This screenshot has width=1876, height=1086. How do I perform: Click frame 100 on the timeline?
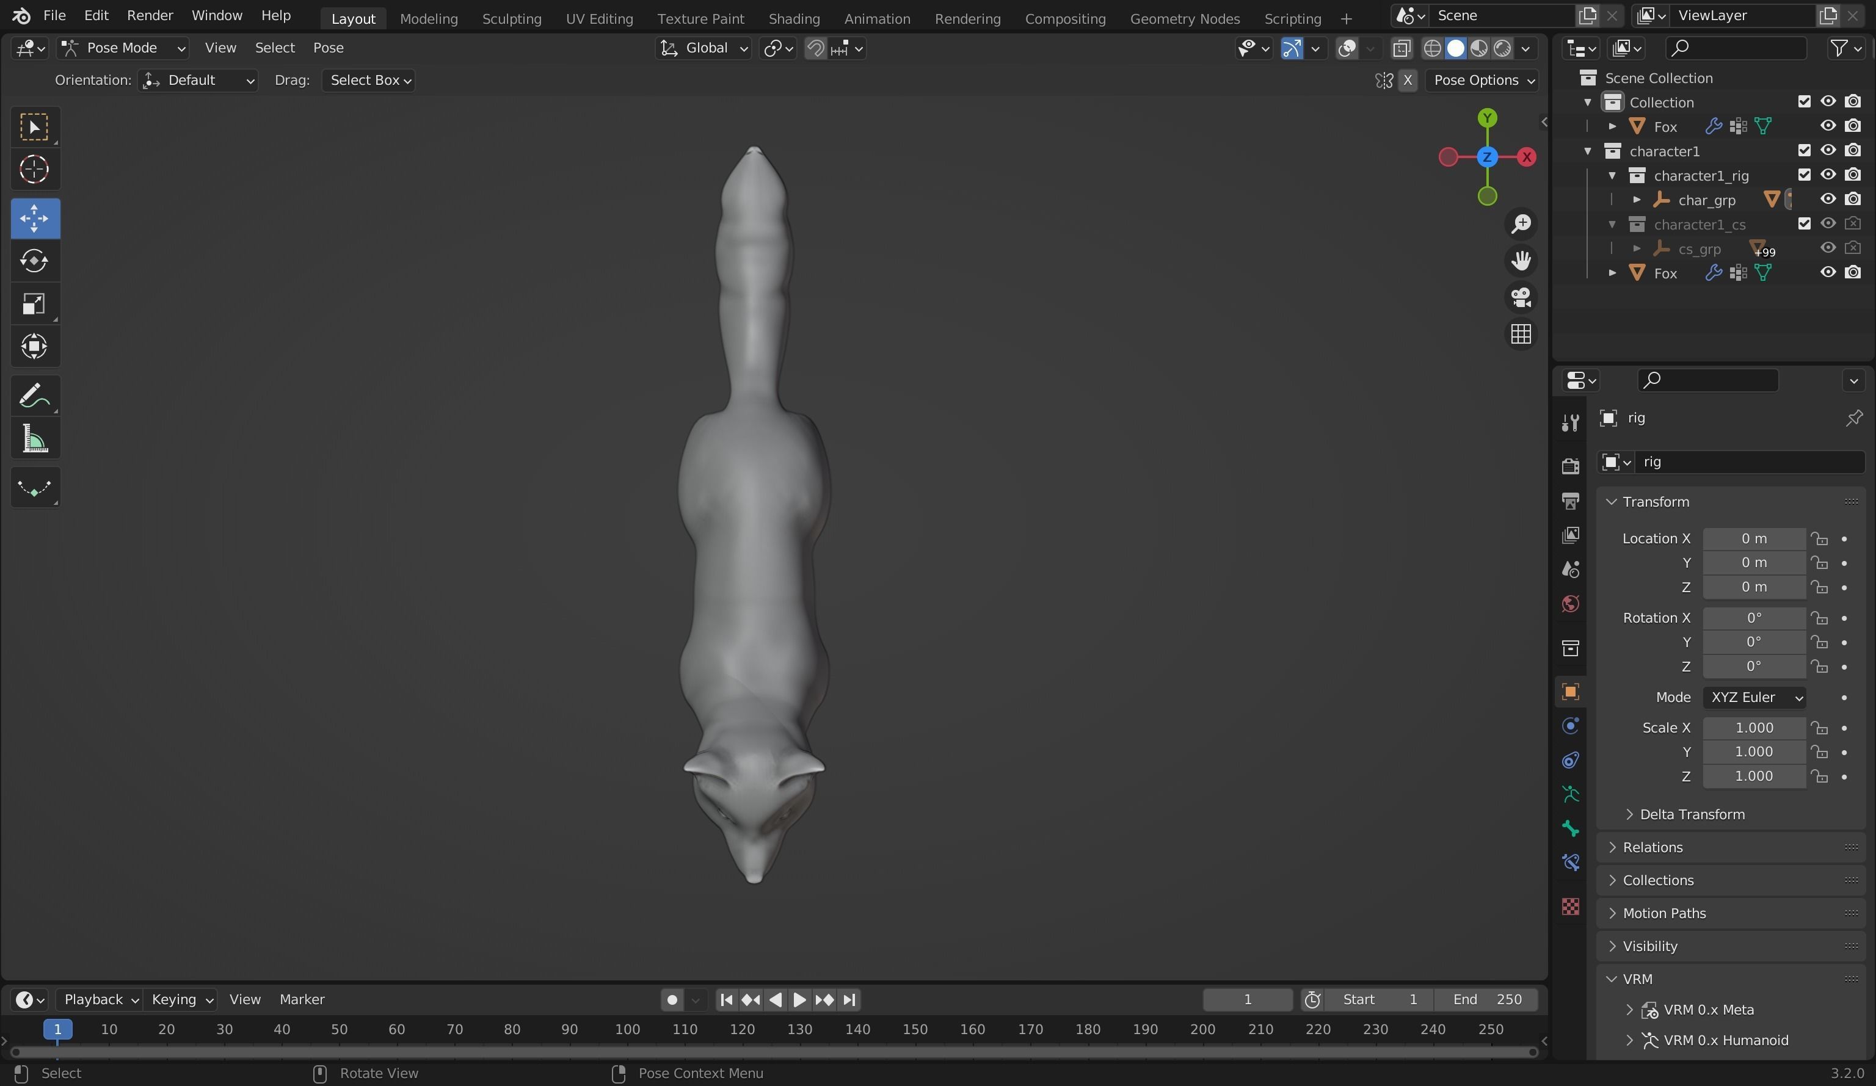627,1029
